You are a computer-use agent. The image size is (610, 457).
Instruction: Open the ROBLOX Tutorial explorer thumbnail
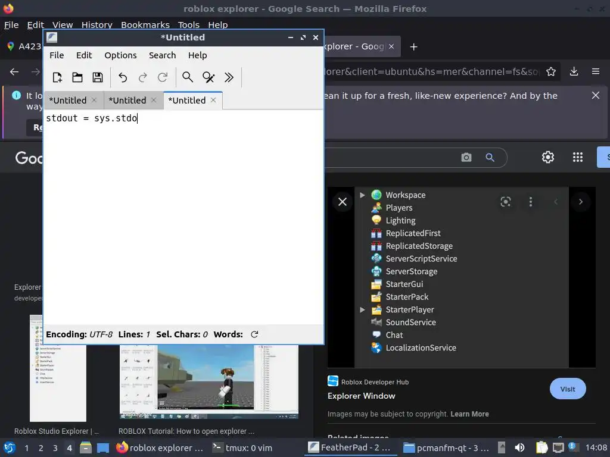[x=209, y=381]
